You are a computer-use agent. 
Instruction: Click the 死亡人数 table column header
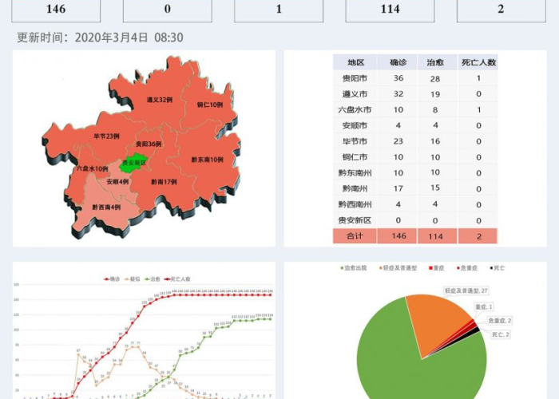pos(478,62)
